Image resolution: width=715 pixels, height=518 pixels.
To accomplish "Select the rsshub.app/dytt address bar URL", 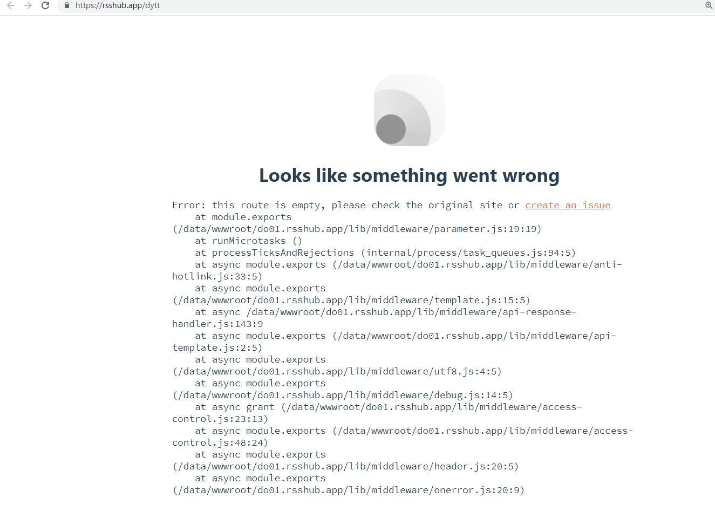I will (118, 5).
